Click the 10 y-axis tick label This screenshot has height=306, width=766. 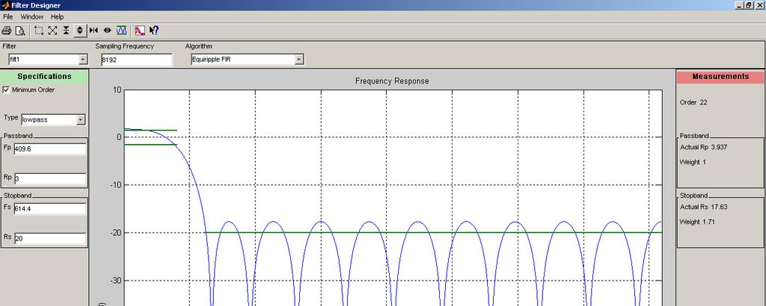[117, 90]
